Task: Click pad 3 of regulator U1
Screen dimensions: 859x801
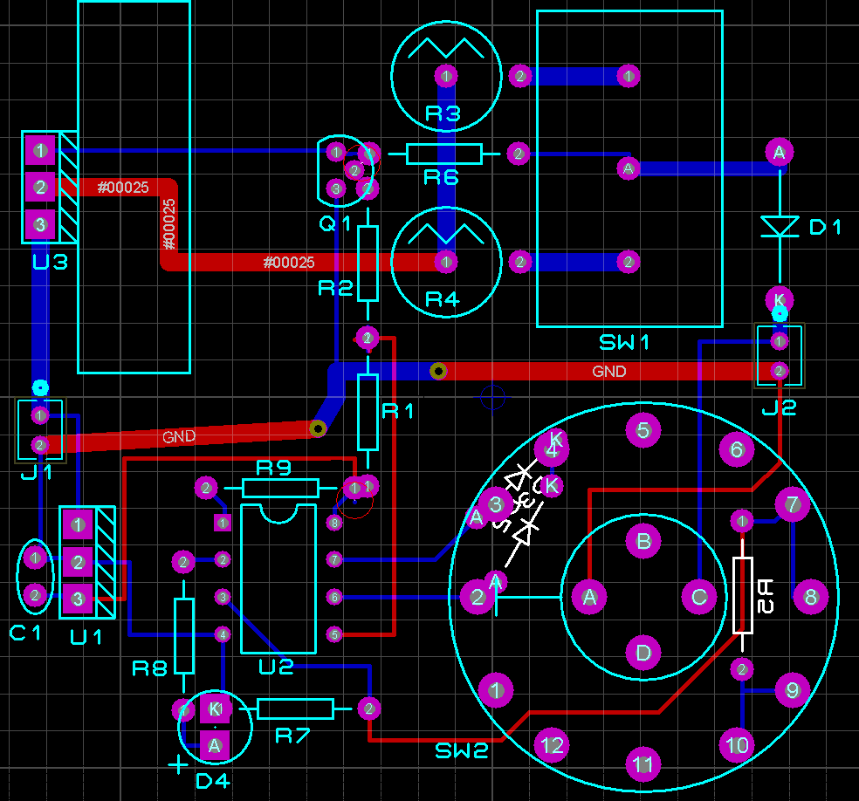Action: click(x=79, y=599)
